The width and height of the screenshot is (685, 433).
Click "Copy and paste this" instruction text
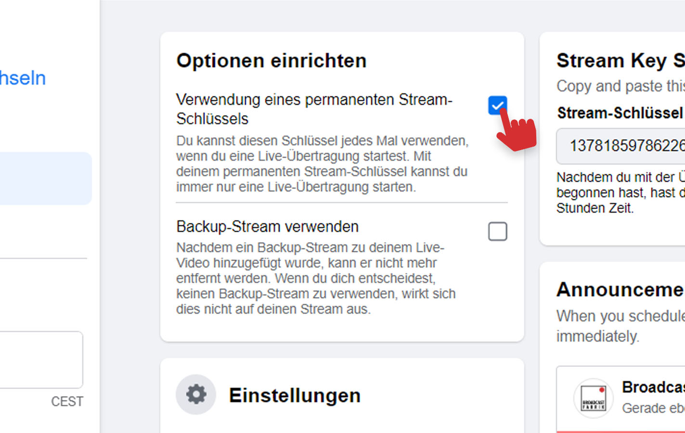pos(620,87)
